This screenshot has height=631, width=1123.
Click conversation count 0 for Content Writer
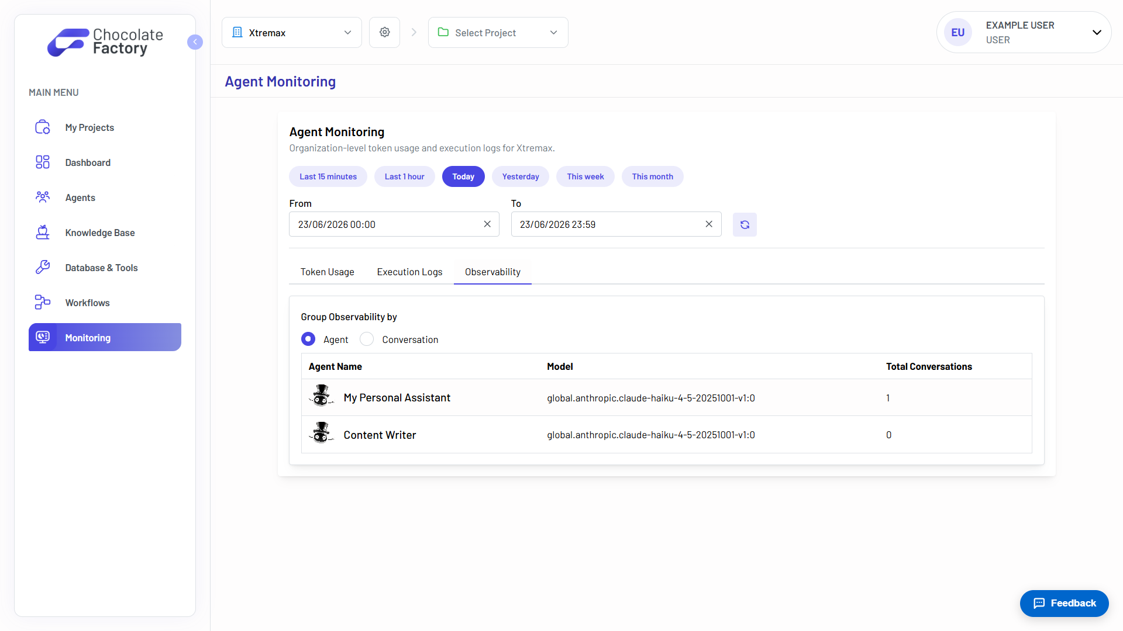[888, 435]
